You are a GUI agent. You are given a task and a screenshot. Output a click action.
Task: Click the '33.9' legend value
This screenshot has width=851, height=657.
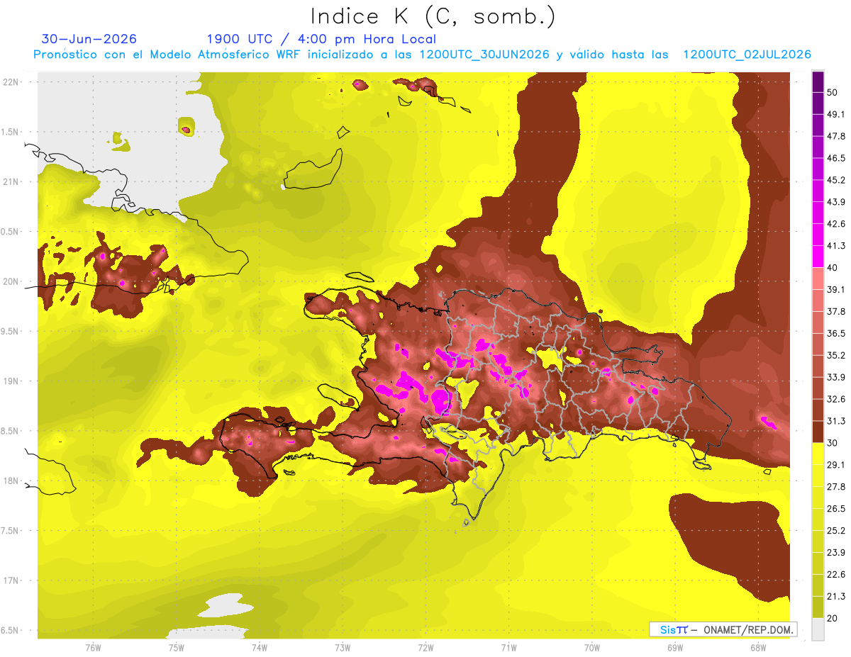(x=836, y=377)
